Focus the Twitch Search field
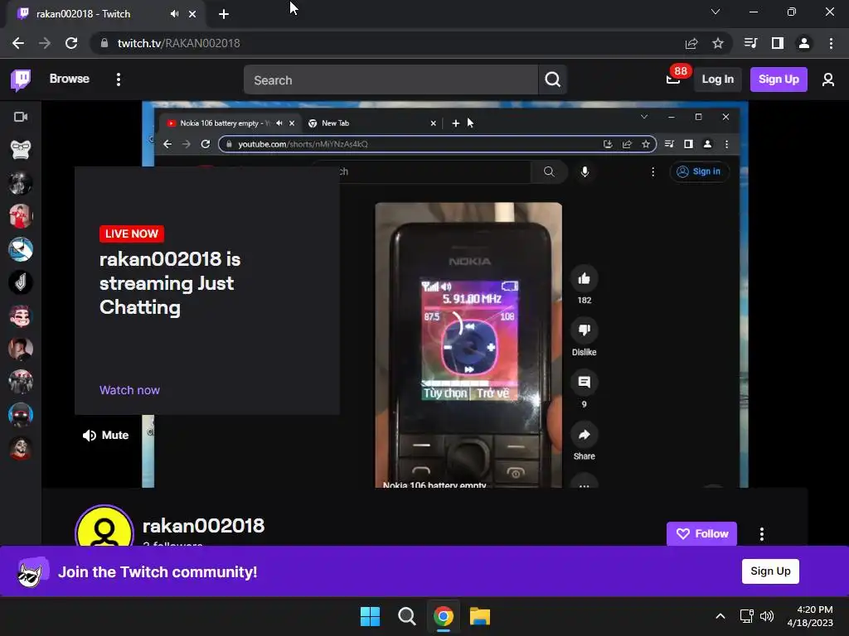This screenshot has height=636, width=849. coord(391,80)
